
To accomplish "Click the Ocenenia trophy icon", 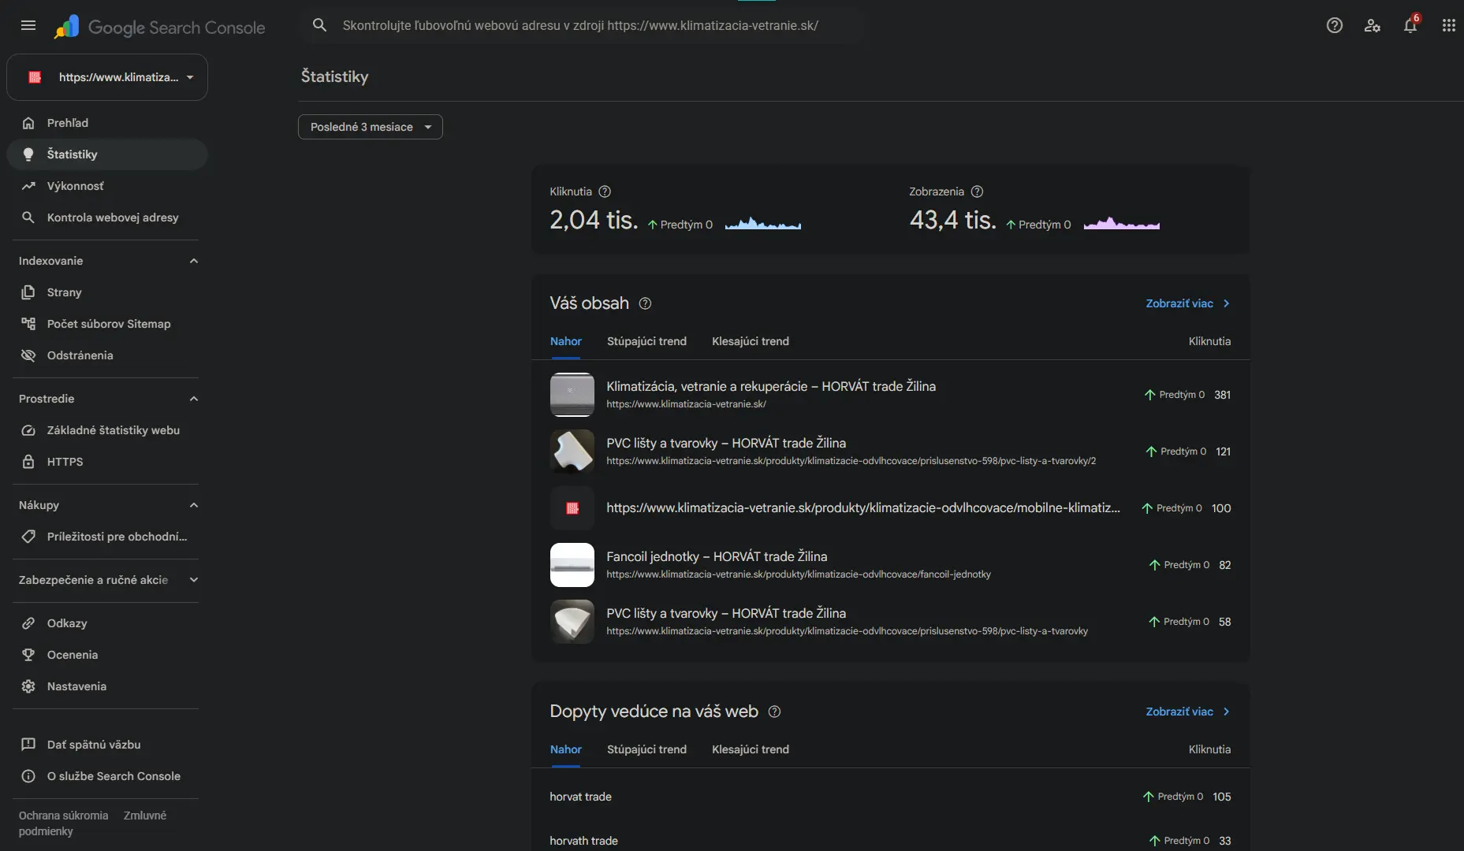I will click(x=28, y=655).
